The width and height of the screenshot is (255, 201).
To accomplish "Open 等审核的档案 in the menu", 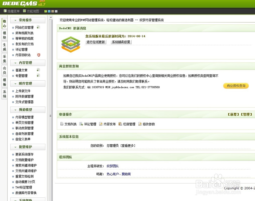I will [x=24, y=38].
